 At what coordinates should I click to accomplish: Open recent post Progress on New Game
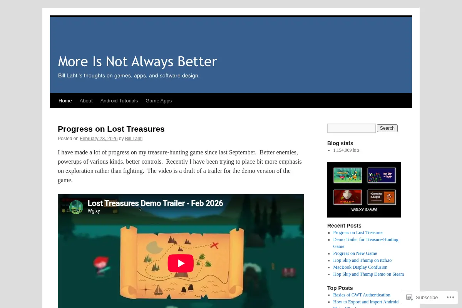[x=355, y=253]
